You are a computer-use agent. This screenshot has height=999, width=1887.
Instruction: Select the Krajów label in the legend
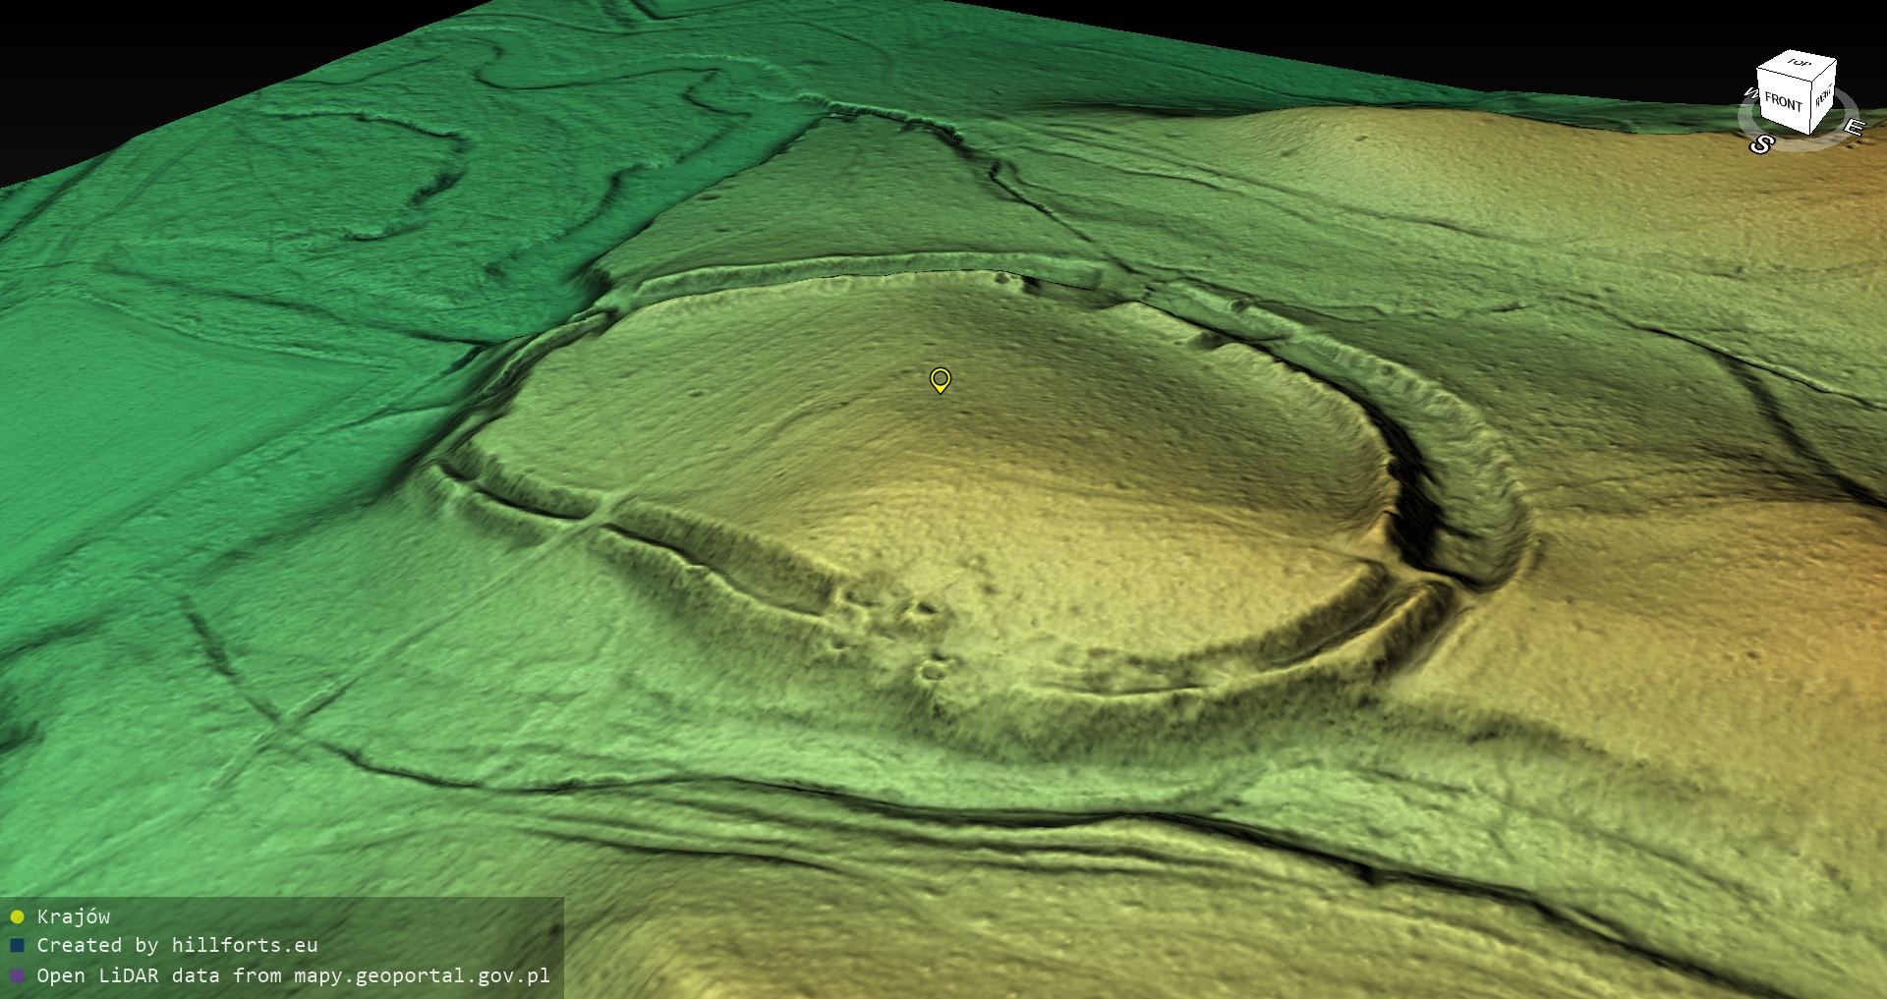[74, 916]
